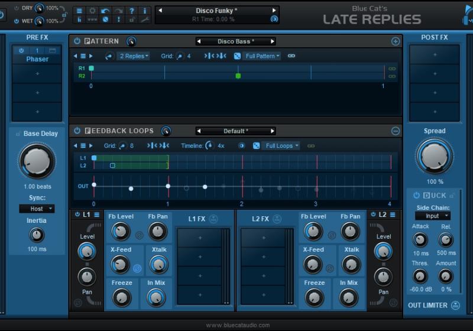
Task: Click the Out Limiter icon
Action: click(455, 305)
